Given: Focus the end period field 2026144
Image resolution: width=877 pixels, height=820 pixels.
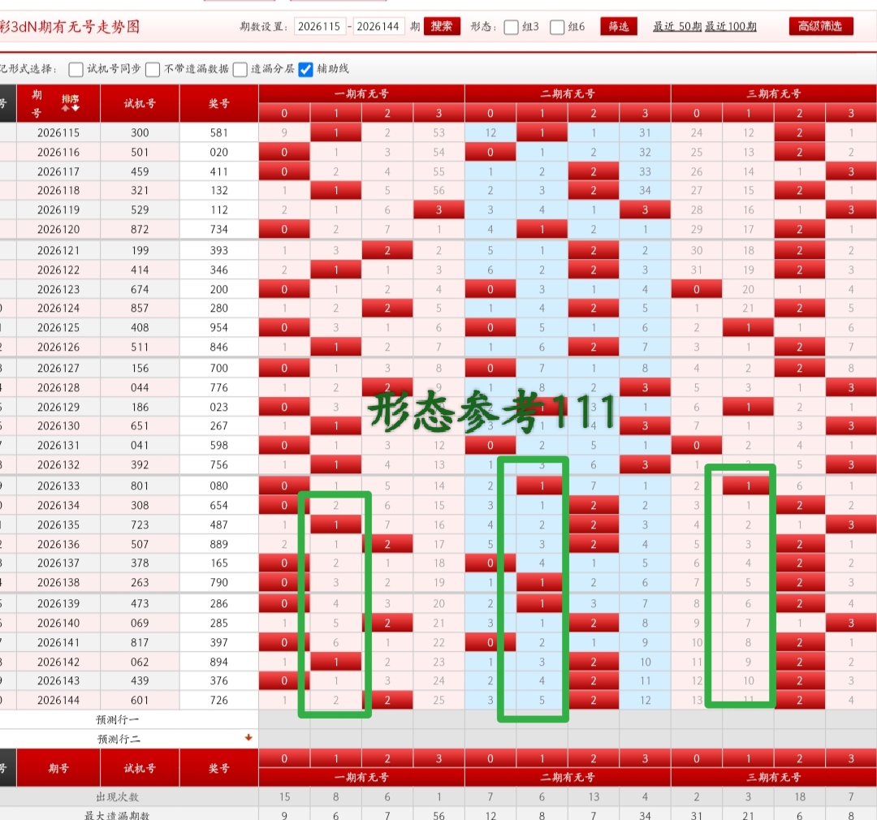Looking at the screenshot, I should pyautogui.click(x=378, y=26).
